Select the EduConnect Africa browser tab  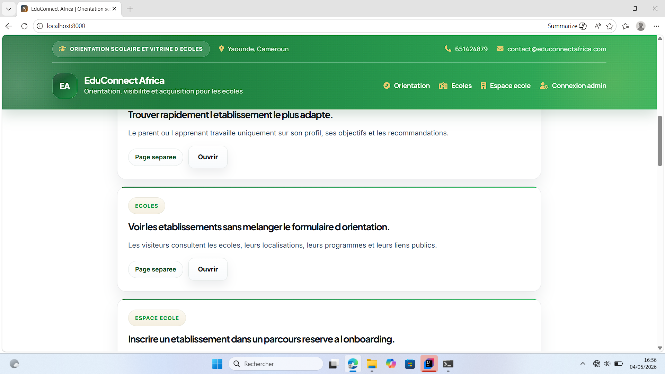click(69, 9)
